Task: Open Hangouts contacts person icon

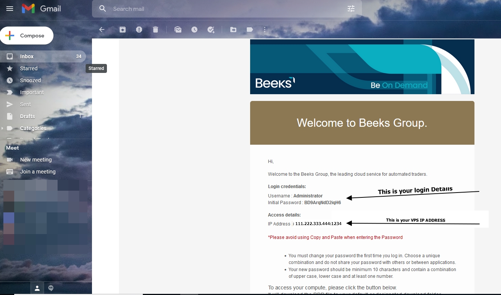Action: coord(37,288)
